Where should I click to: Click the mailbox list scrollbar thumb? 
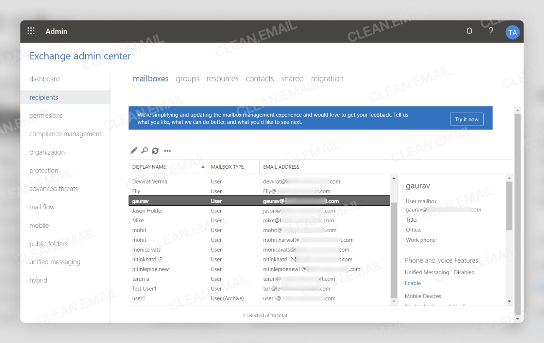(x=394, y=250)
